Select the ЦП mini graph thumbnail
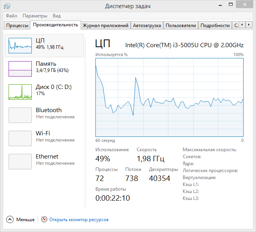Viewport: 256px width, 232px height. click(20, 46)
